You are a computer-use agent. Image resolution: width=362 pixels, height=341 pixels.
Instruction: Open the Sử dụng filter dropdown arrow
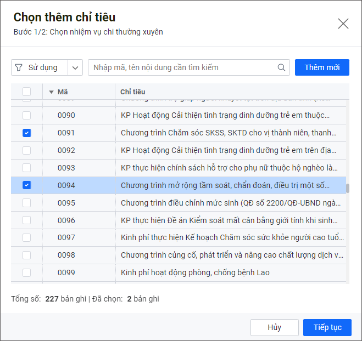tap(75, 67)
